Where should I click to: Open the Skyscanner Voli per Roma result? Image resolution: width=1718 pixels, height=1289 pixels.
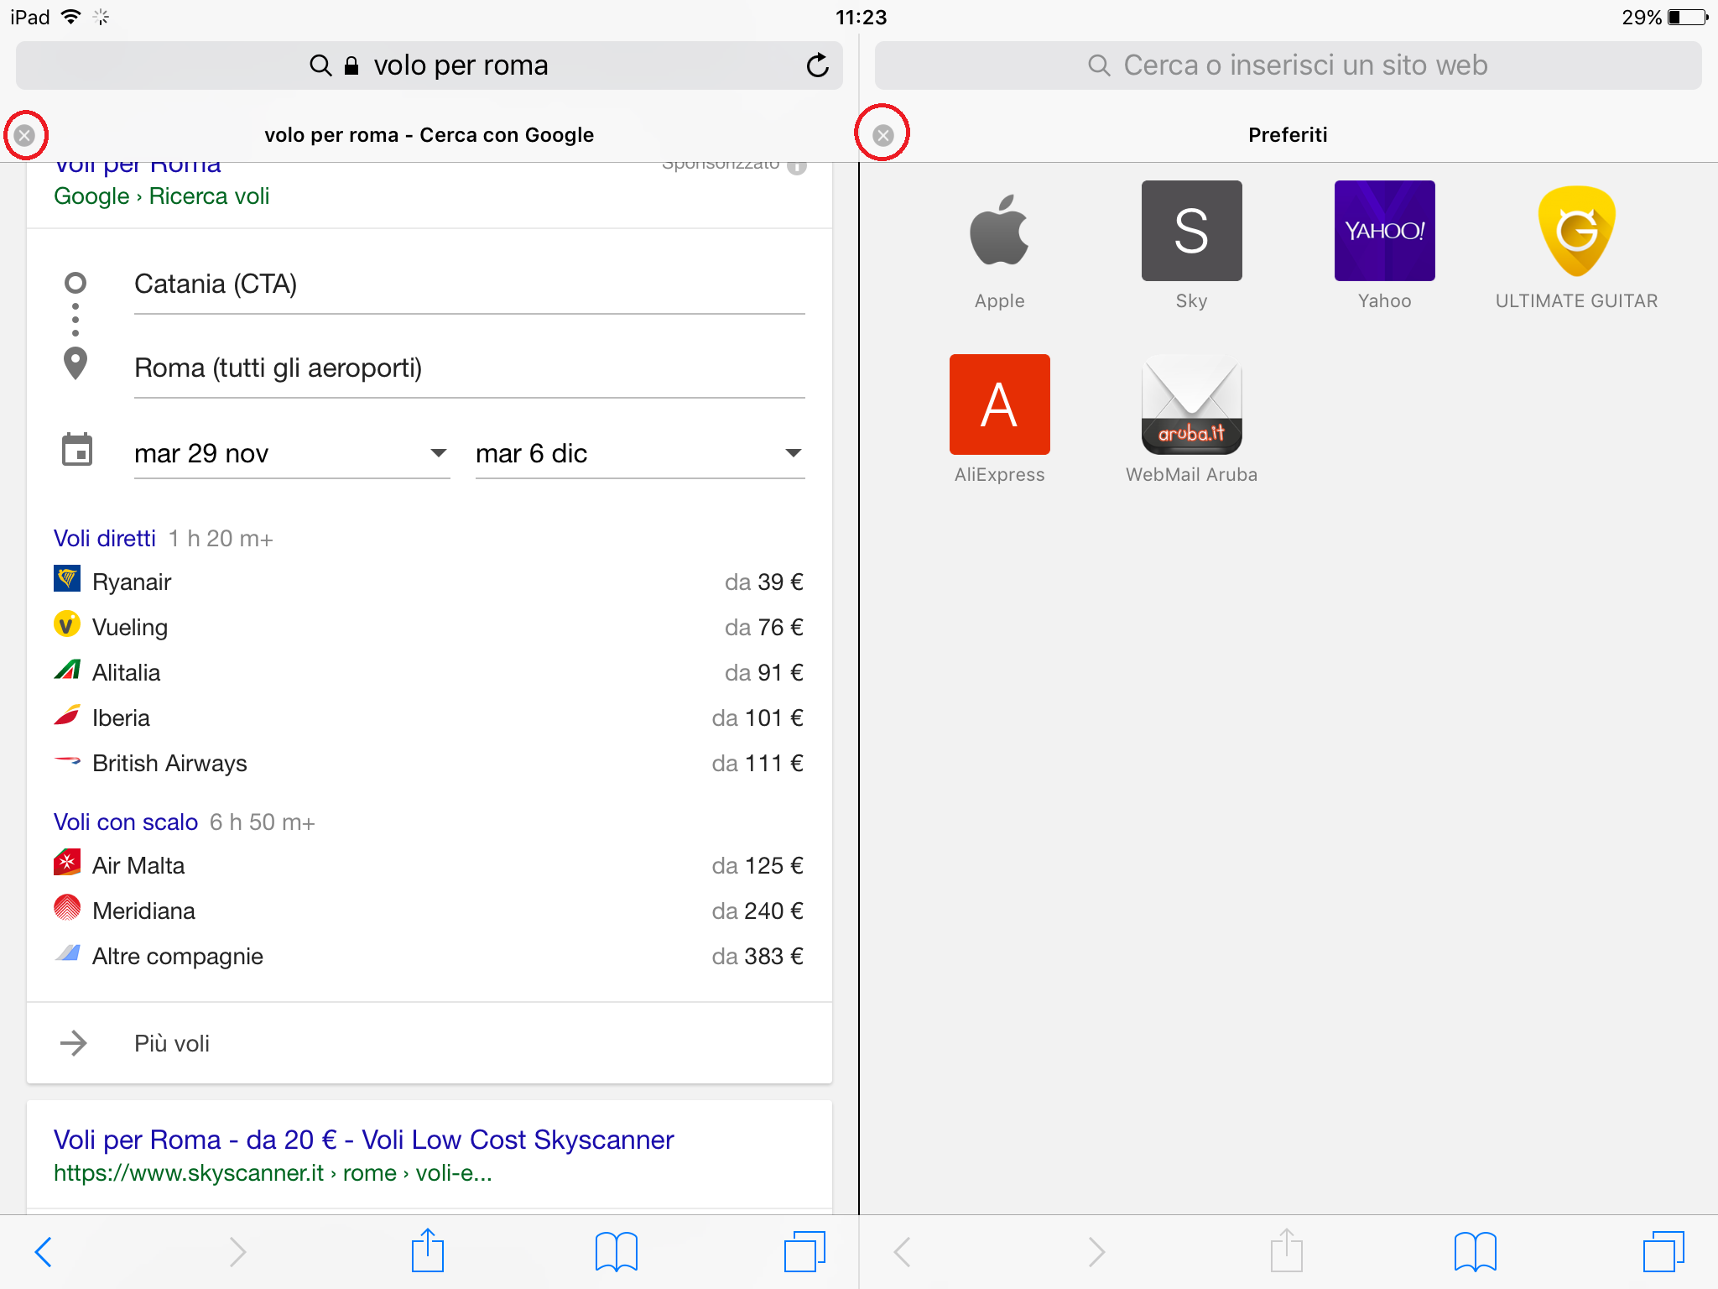tap(363, 1140)
